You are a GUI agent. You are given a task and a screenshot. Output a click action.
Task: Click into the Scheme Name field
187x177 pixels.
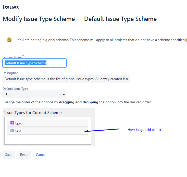pos(34,63)
